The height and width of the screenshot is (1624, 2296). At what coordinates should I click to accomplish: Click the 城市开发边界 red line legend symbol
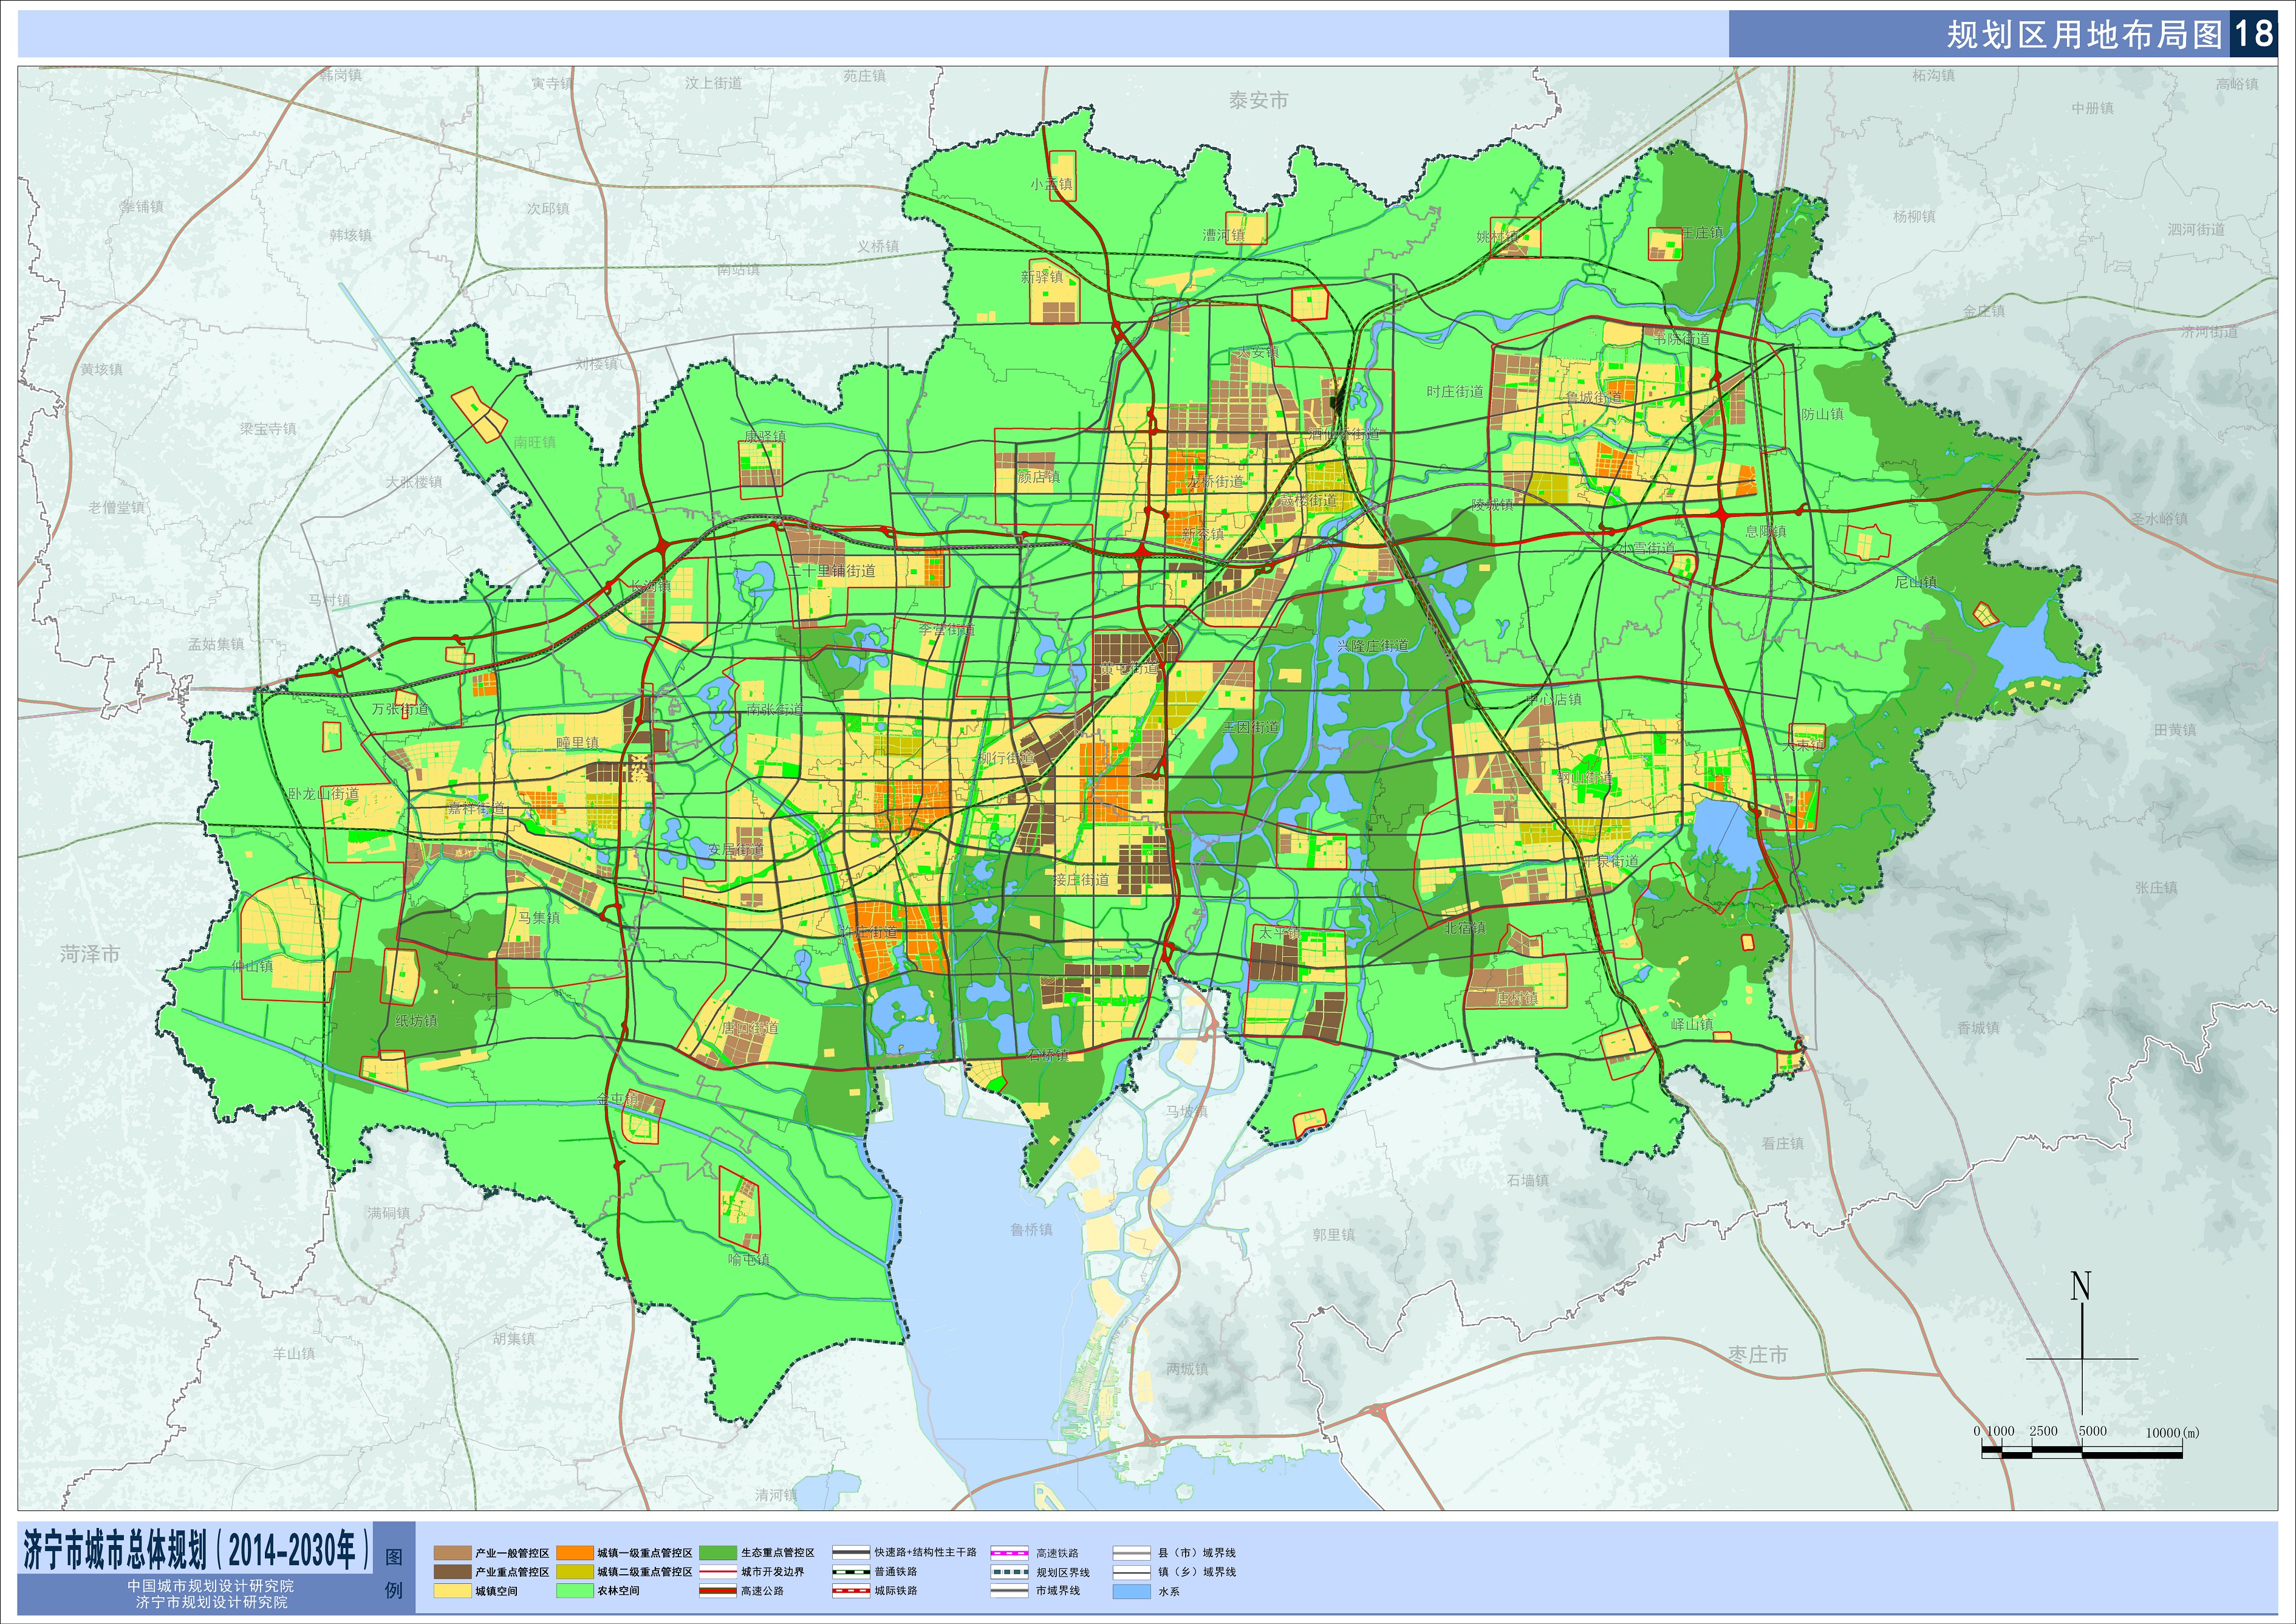(x=717, y=1572)
